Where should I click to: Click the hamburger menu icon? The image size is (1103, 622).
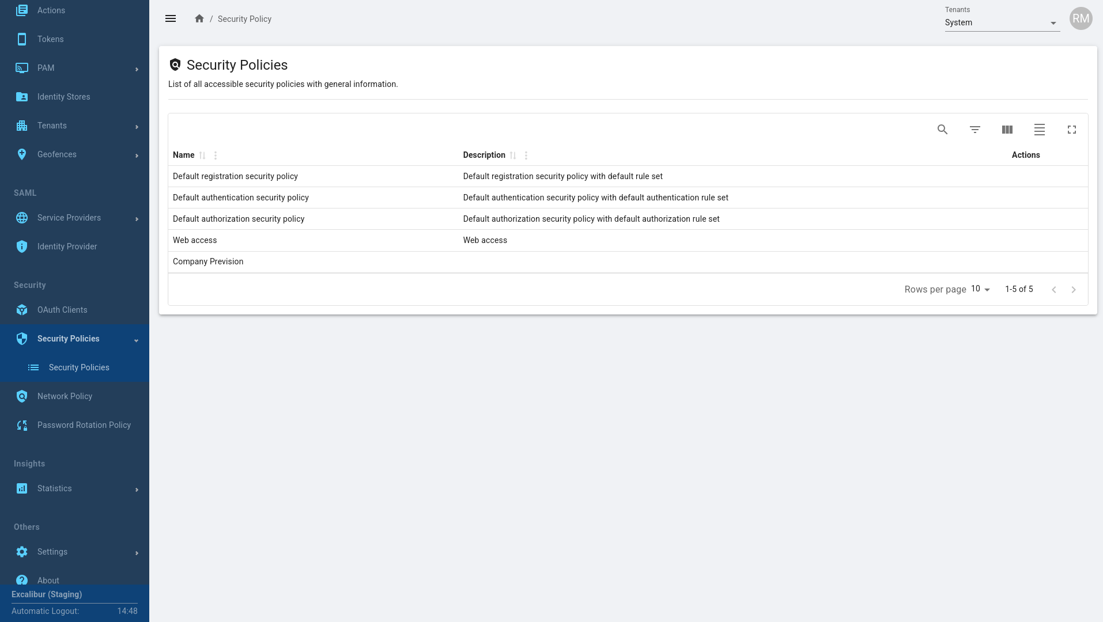tap(171, 19)
